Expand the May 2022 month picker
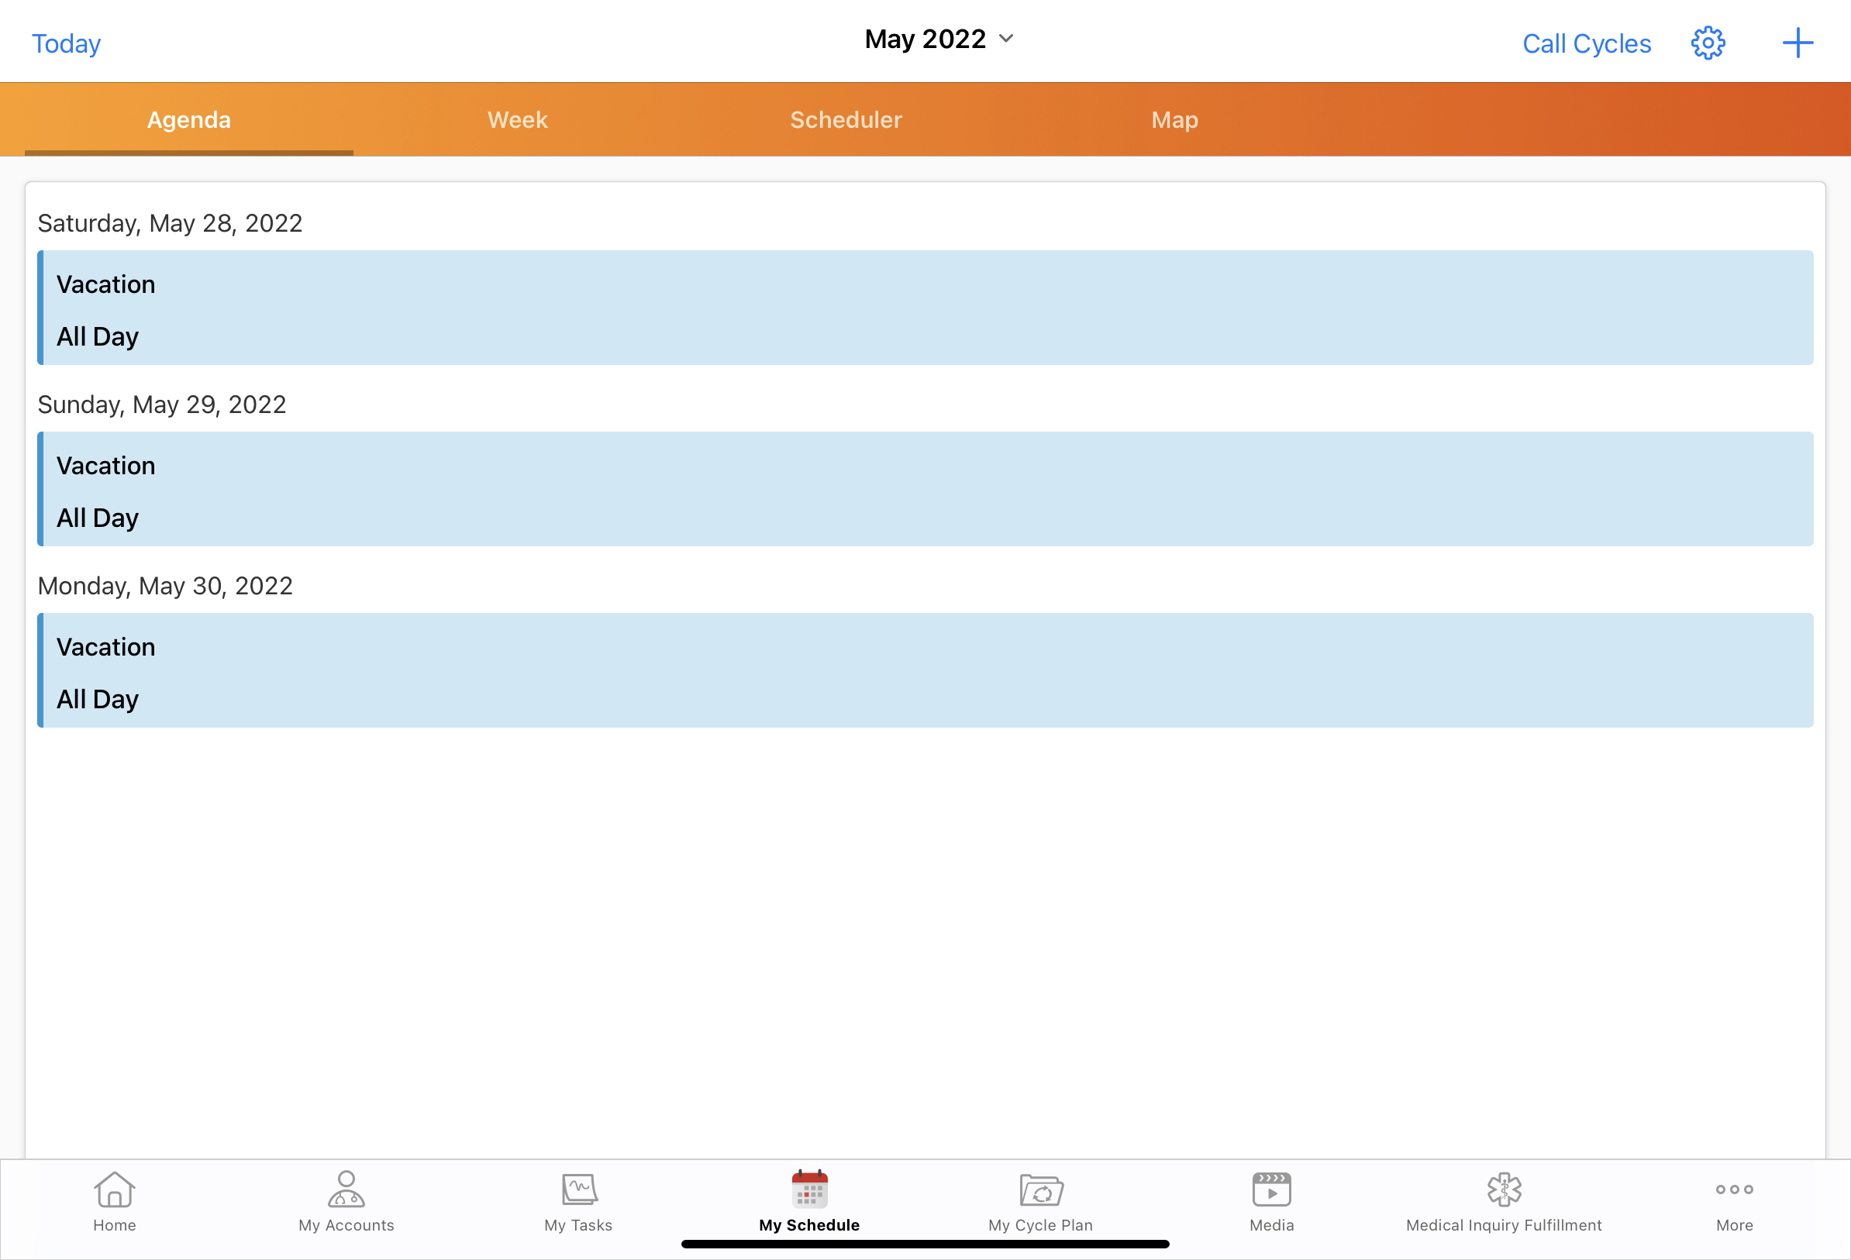The height and width of the screenshot is (1260, 1851). pos(925,39)
